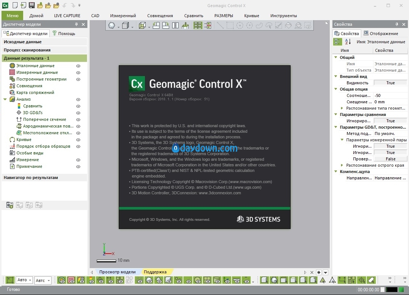409x295 pixels.
Task: Click the rotate view clockwise icon
Action: 165,25
